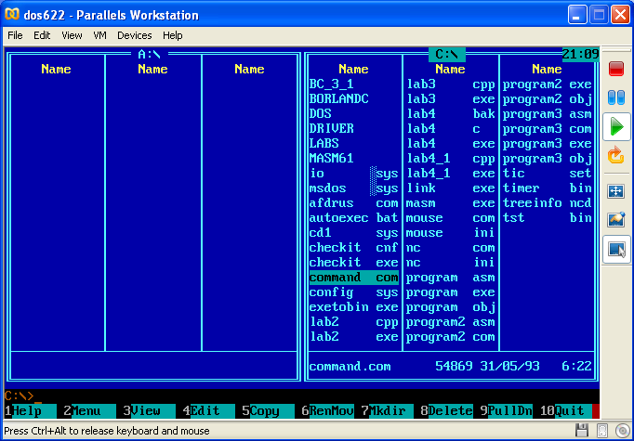
Task: Click the 5 Copy function key
Action: 268,411
